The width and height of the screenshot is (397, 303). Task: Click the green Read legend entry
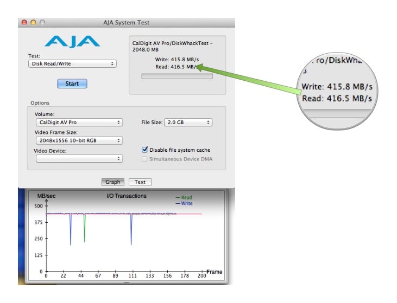(184, 197)
